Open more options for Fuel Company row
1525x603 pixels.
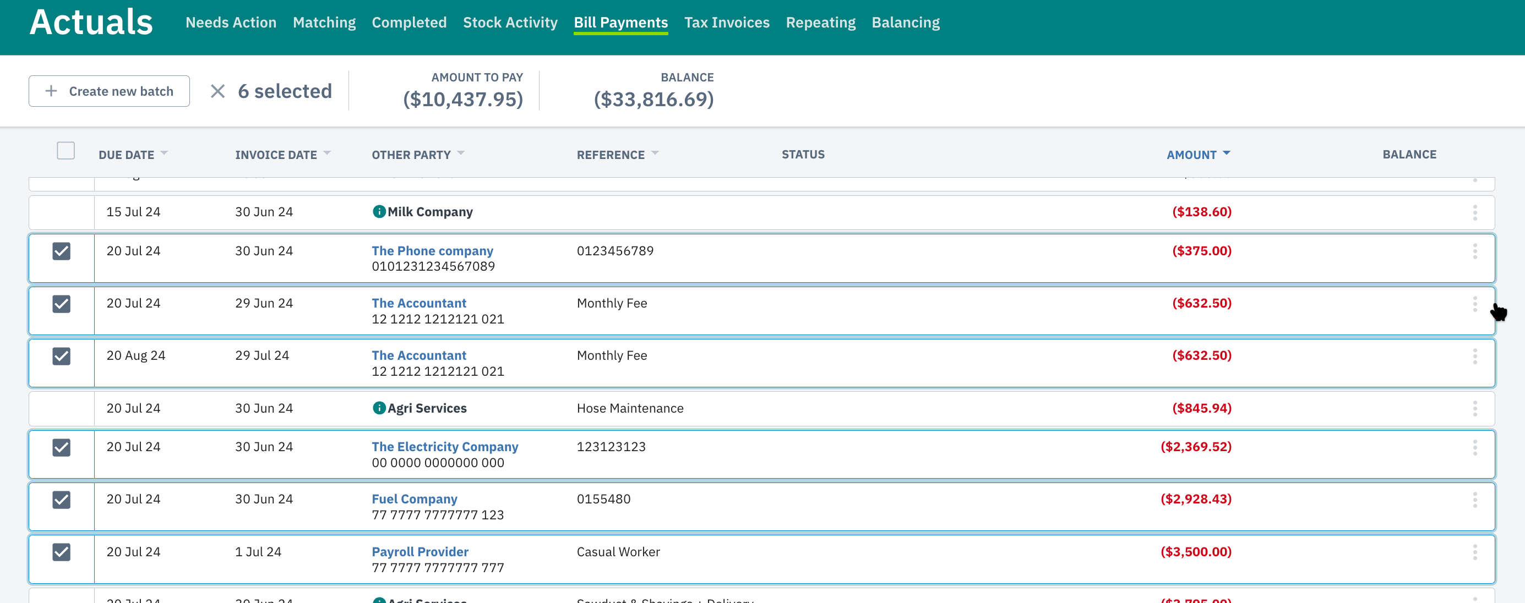click(1475, 500)
